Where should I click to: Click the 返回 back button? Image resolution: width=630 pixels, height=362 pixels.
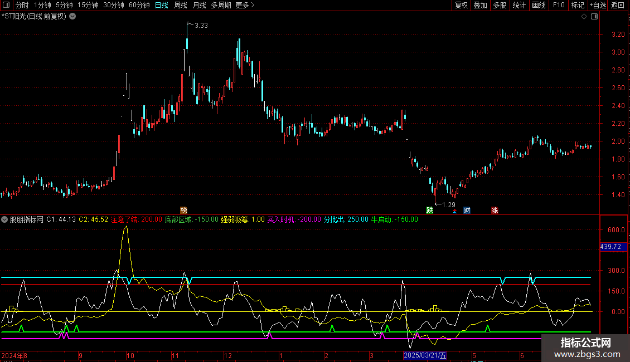click(x=618, y=5)
